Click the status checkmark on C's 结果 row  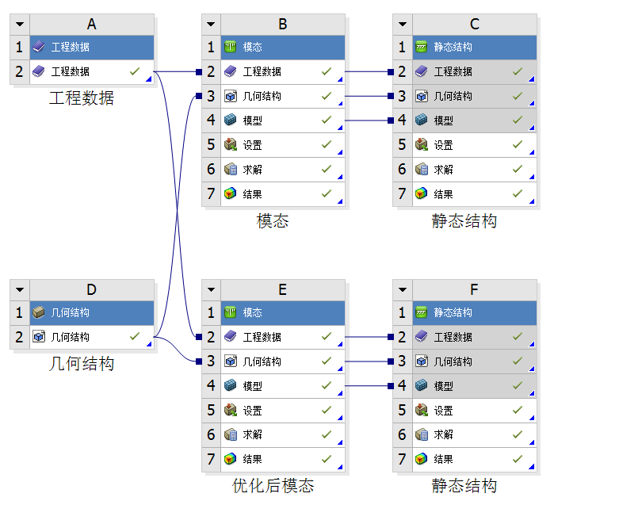[x=518, y=194]
